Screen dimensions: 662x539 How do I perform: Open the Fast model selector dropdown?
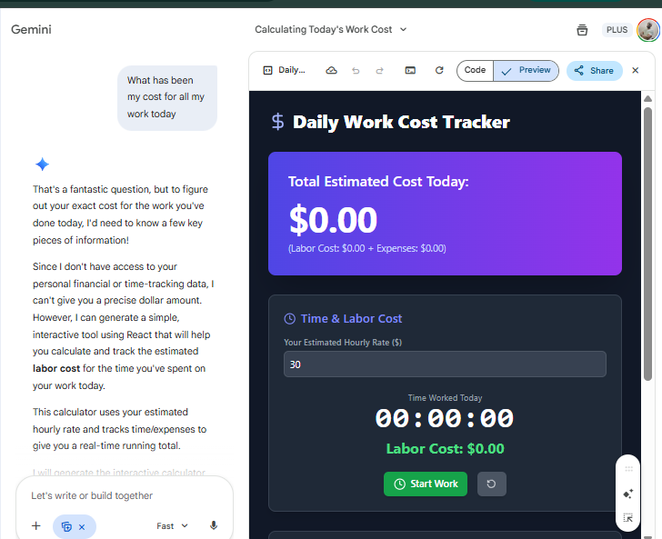172,525
